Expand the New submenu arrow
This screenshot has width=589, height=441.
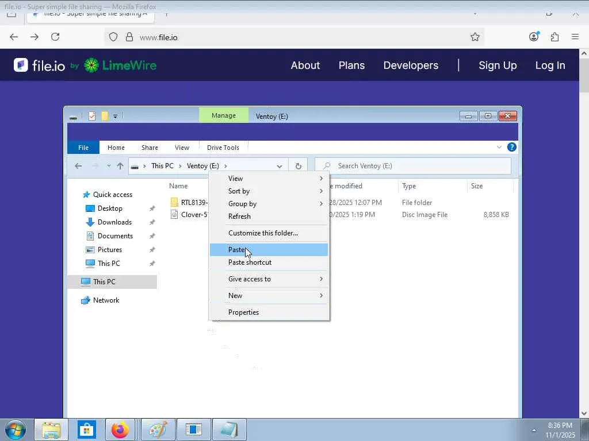tap(321, 296)
